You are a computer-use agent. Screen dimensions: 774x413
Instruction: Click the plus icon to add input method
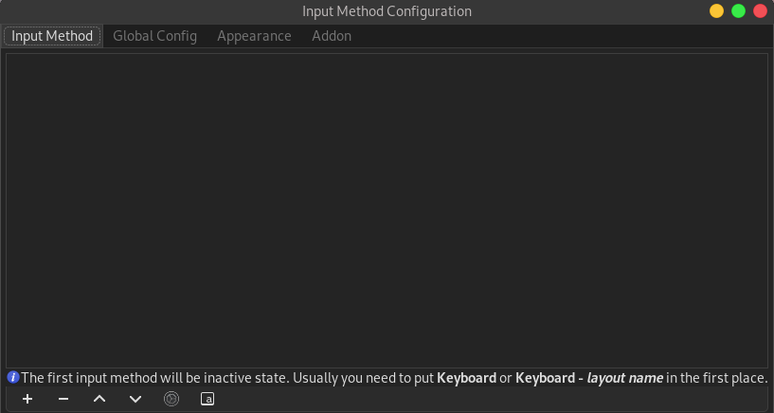pos(27,399)
